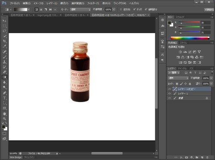This screenshot has height=160, width=215.
Task: Select the Zoom tool in toolbox
Action: pos(4,119)
